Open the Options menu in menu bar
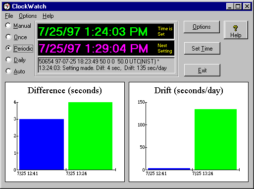The image size is (254, 189). click(28, 16)
